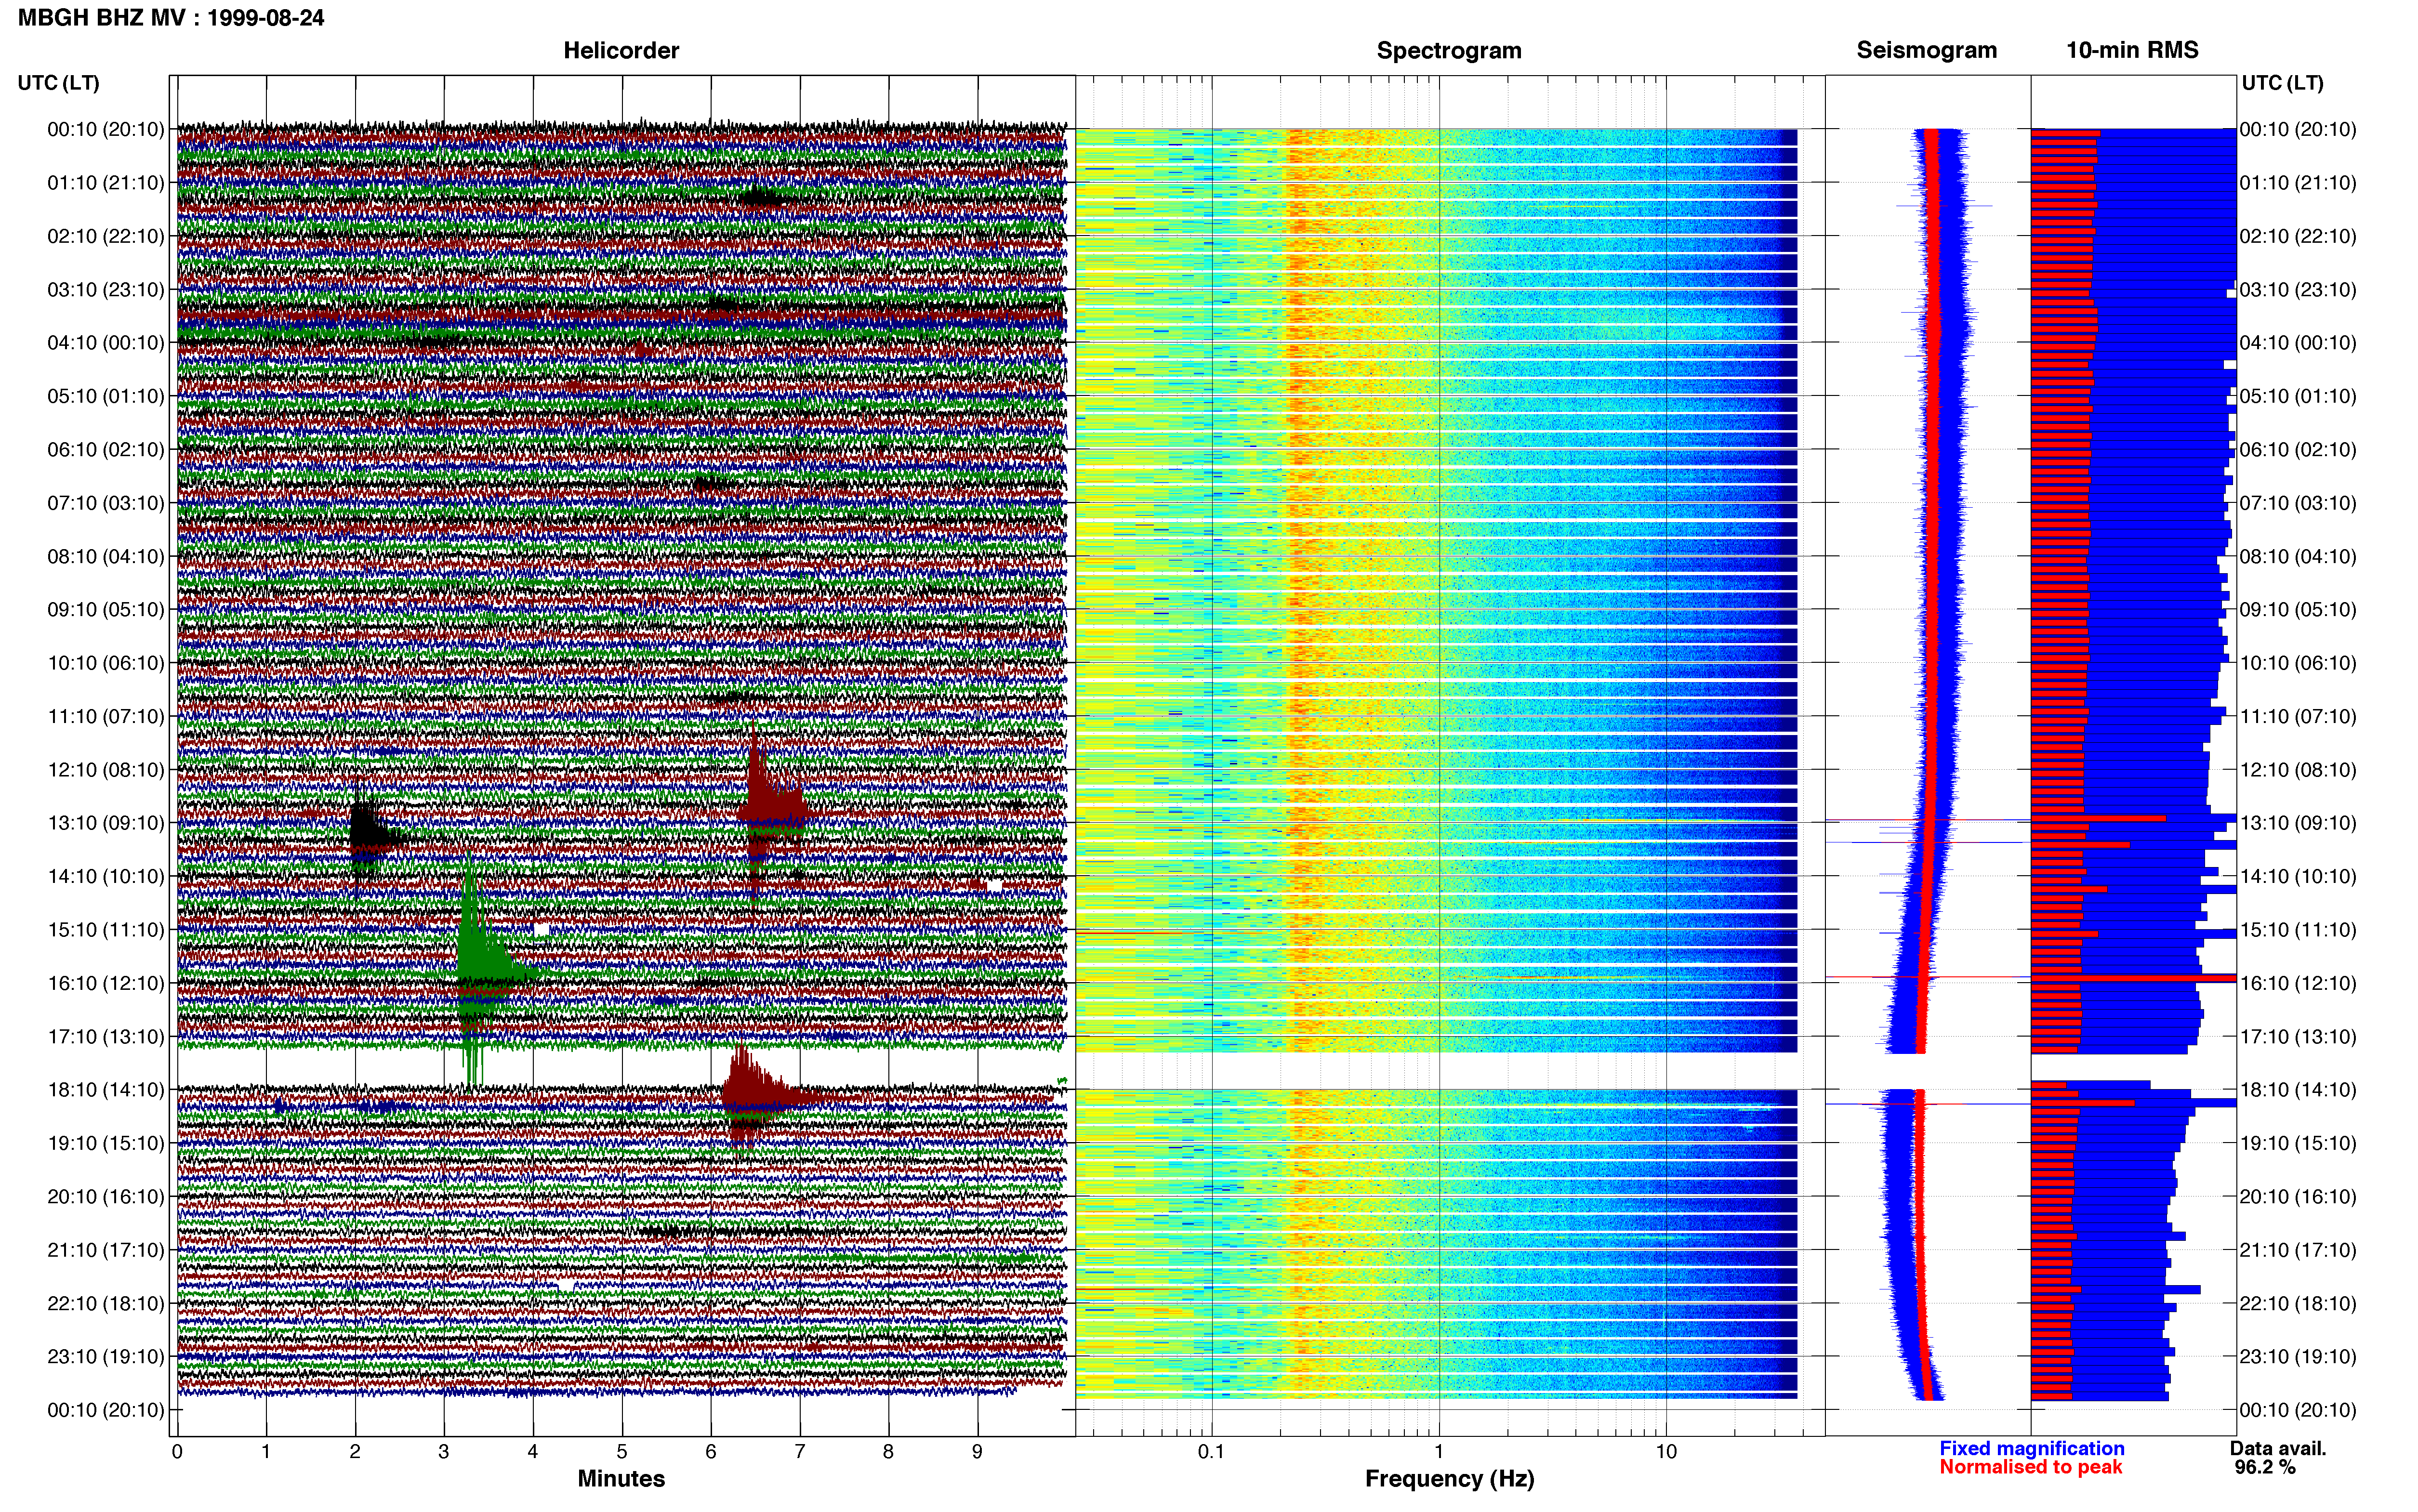Click frequency tick label "10" under Spectrogram
The image size is (2418, 1512).
(x=1666, y=1452)
